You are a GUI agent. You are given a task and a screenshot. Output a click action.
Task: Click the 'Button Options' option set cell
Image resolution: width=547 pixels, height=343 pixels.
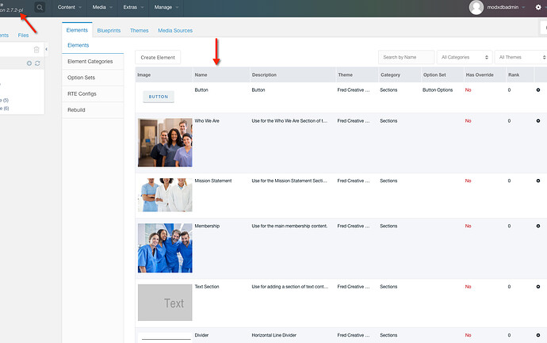[x=438, y=90]
